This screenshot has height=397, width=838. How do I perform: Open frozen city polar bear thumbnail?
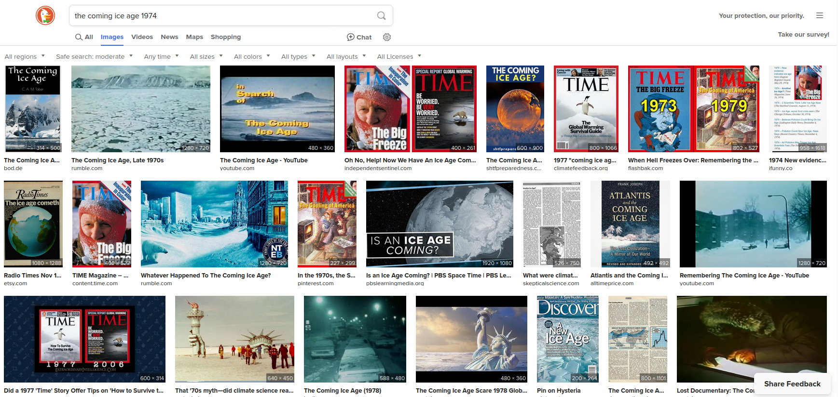214,224
